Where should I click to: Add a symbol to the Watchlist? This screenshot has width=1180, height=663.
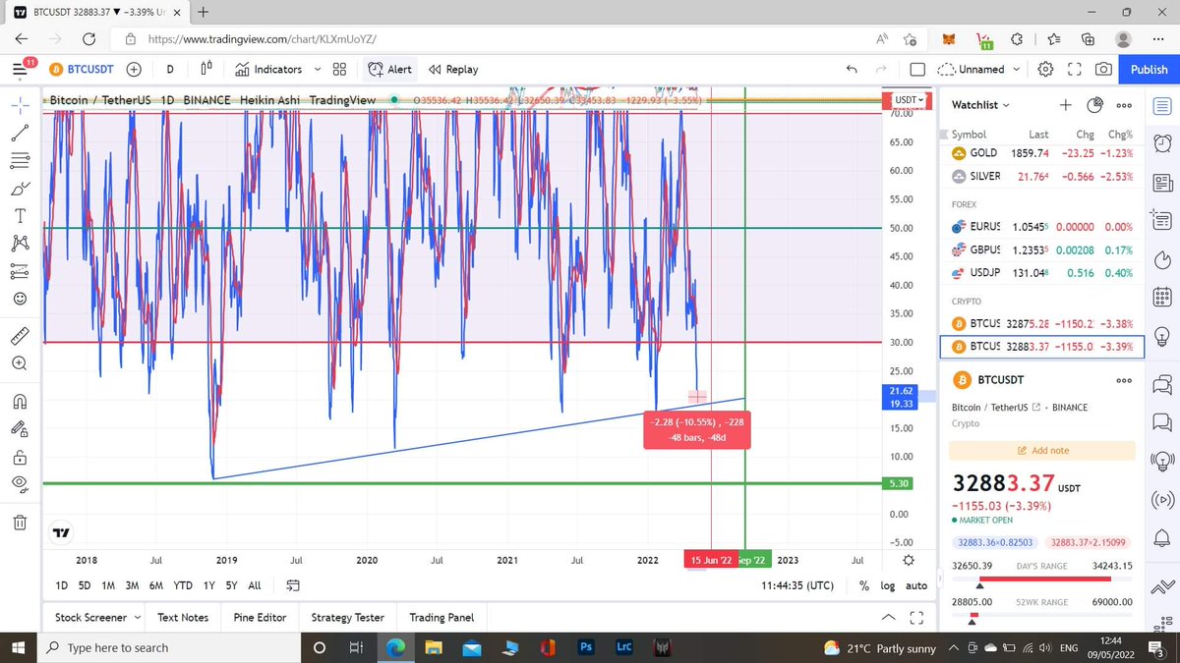[1065, 105]
